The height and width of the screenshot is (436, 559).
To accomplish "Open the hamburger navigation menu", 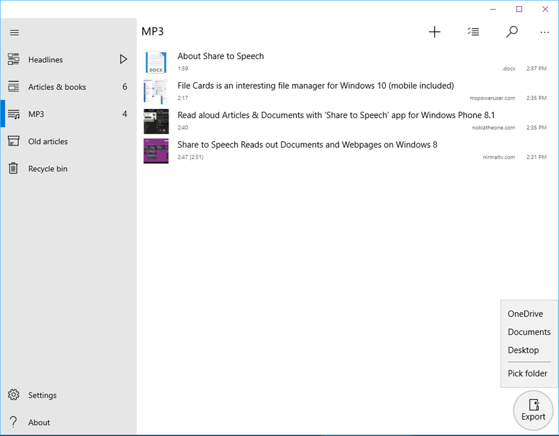I will pos(15,33).
